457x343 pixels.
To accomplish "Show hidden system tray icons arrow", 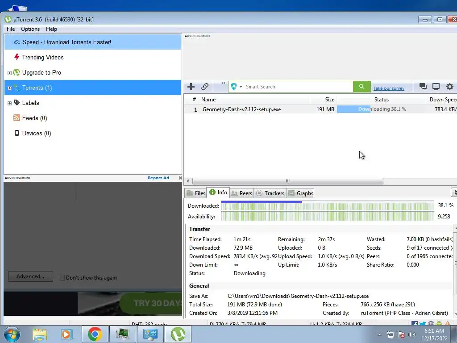I will pos(379,335).
